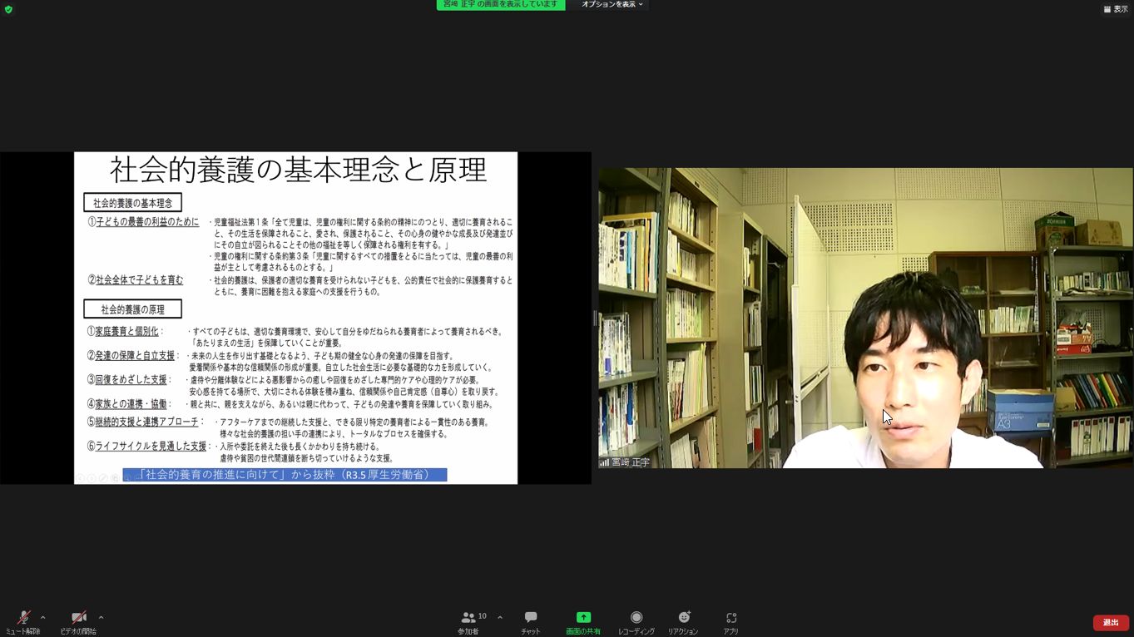Image resolution: width=1134 pixels, height=637 pixels.
Task: Start video with ビデオの開始 button
Action: pos(78,620)
